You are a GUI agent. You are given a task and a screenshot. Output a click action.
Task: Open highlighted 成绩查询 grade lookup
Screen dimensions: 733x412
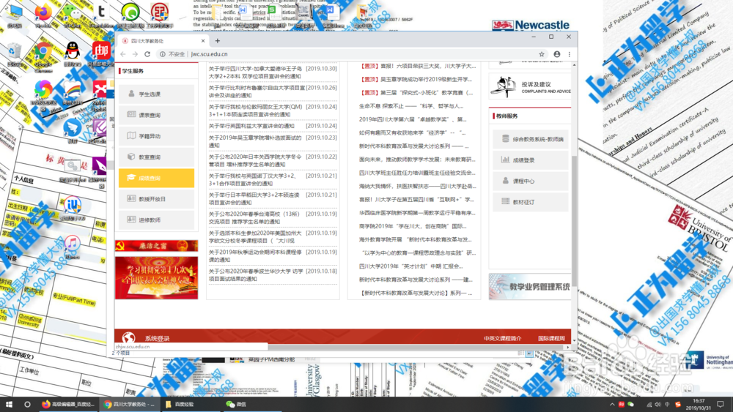pyautogui.click(x=156, y=179)
